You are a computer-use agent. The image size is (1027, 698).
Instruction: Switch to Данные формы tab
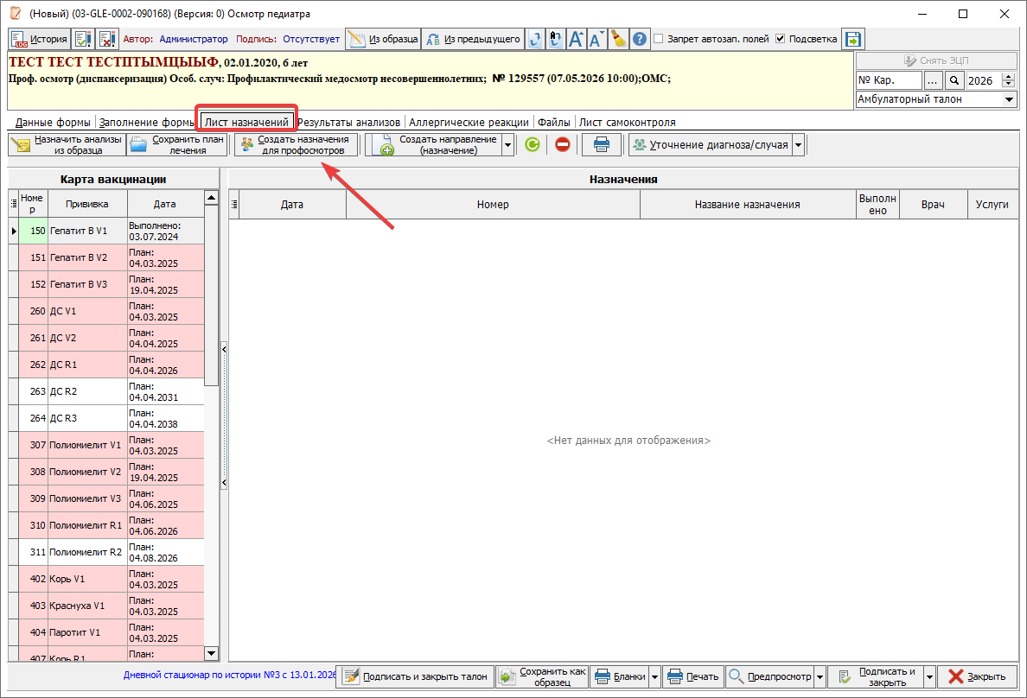(53, 123)
